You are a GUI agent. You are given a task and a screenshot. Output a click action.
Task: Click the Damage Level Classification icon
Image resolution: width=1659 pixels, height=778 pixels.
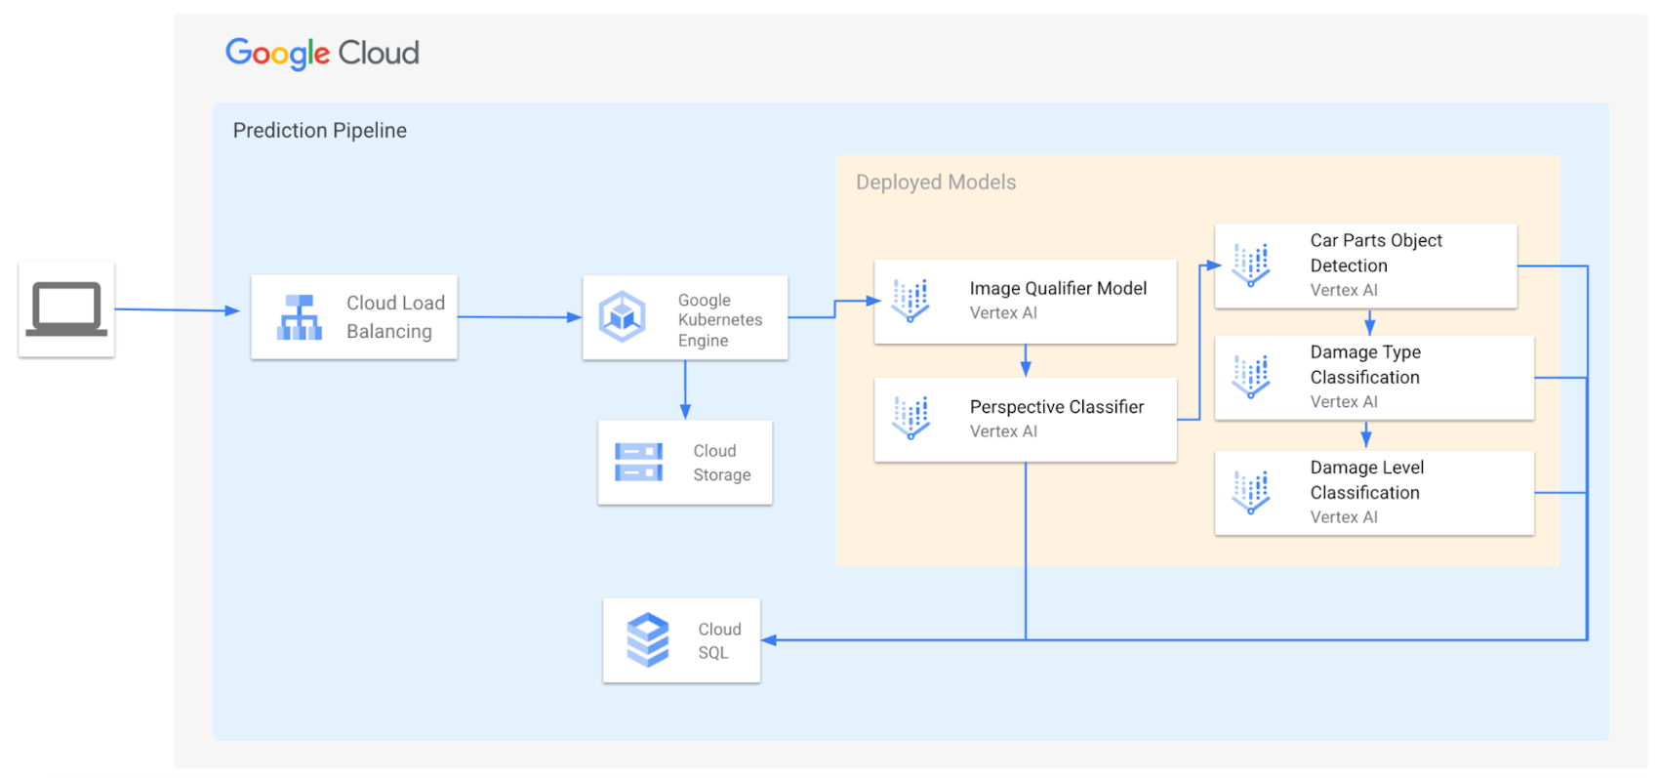(1251, 492)
